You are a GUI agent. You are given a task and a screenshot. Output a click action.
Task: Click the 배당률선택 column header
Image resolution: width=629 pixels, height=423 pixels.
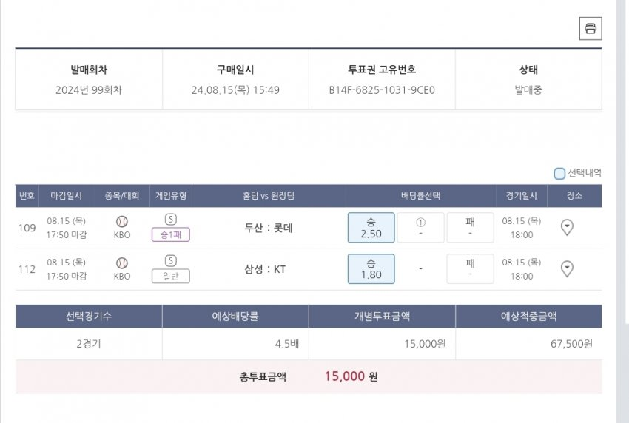420,196
